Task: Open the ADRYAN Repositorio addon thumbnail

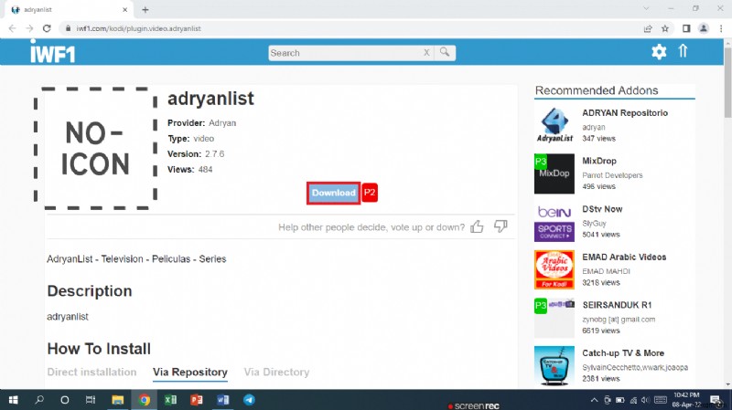Action: [x=554, y=125]
